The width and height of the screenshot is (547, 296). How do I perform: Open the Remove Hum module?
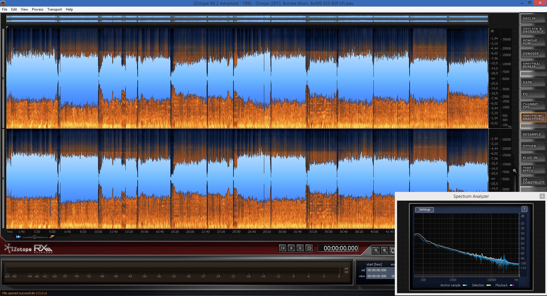pyautogui.click(x=533, y=42)
